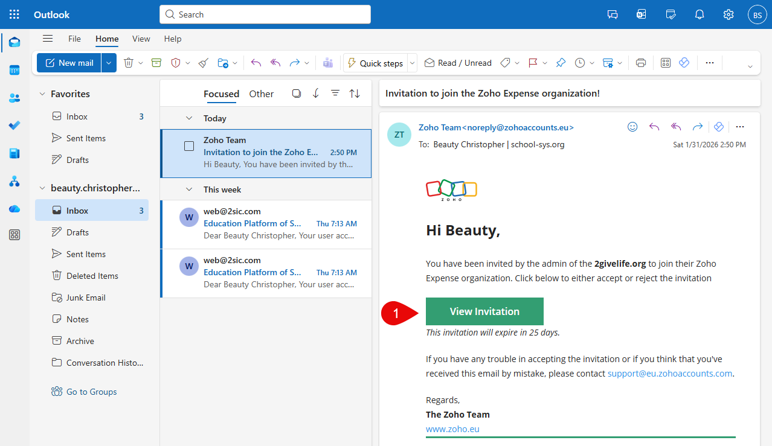Image resolution: width=772 pixels, height=446 pixels.
Task: Click into the Search box
Action: (265, 14)
